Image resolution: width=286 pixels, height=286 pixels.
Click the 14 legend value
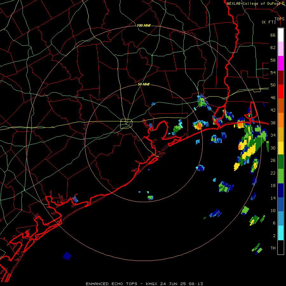[x=273, y=198]
